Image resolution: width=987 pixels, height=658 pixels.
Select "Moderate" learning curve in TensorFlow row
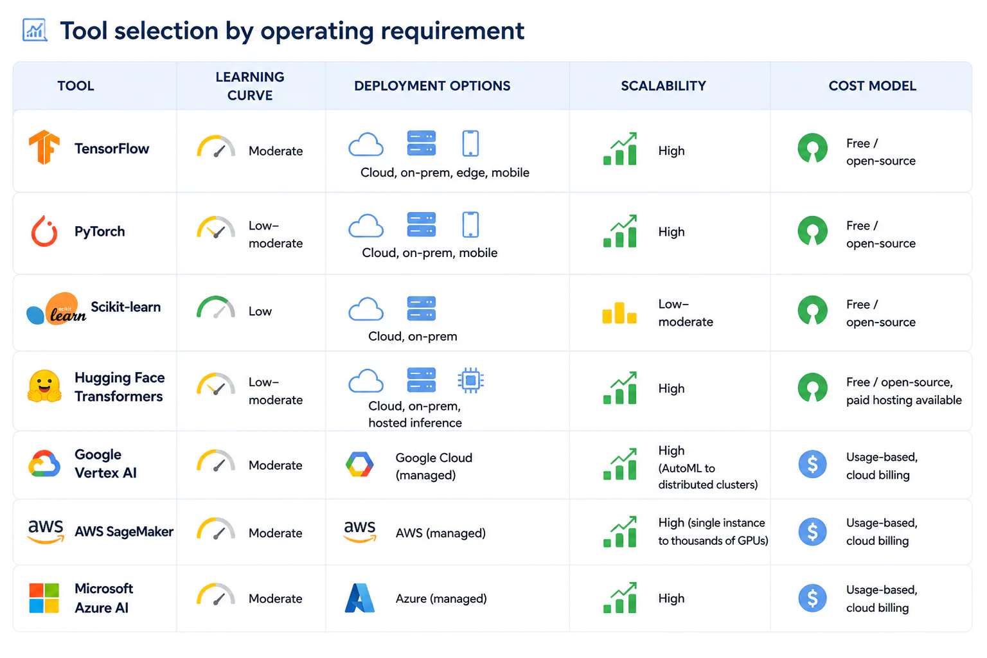276,151
